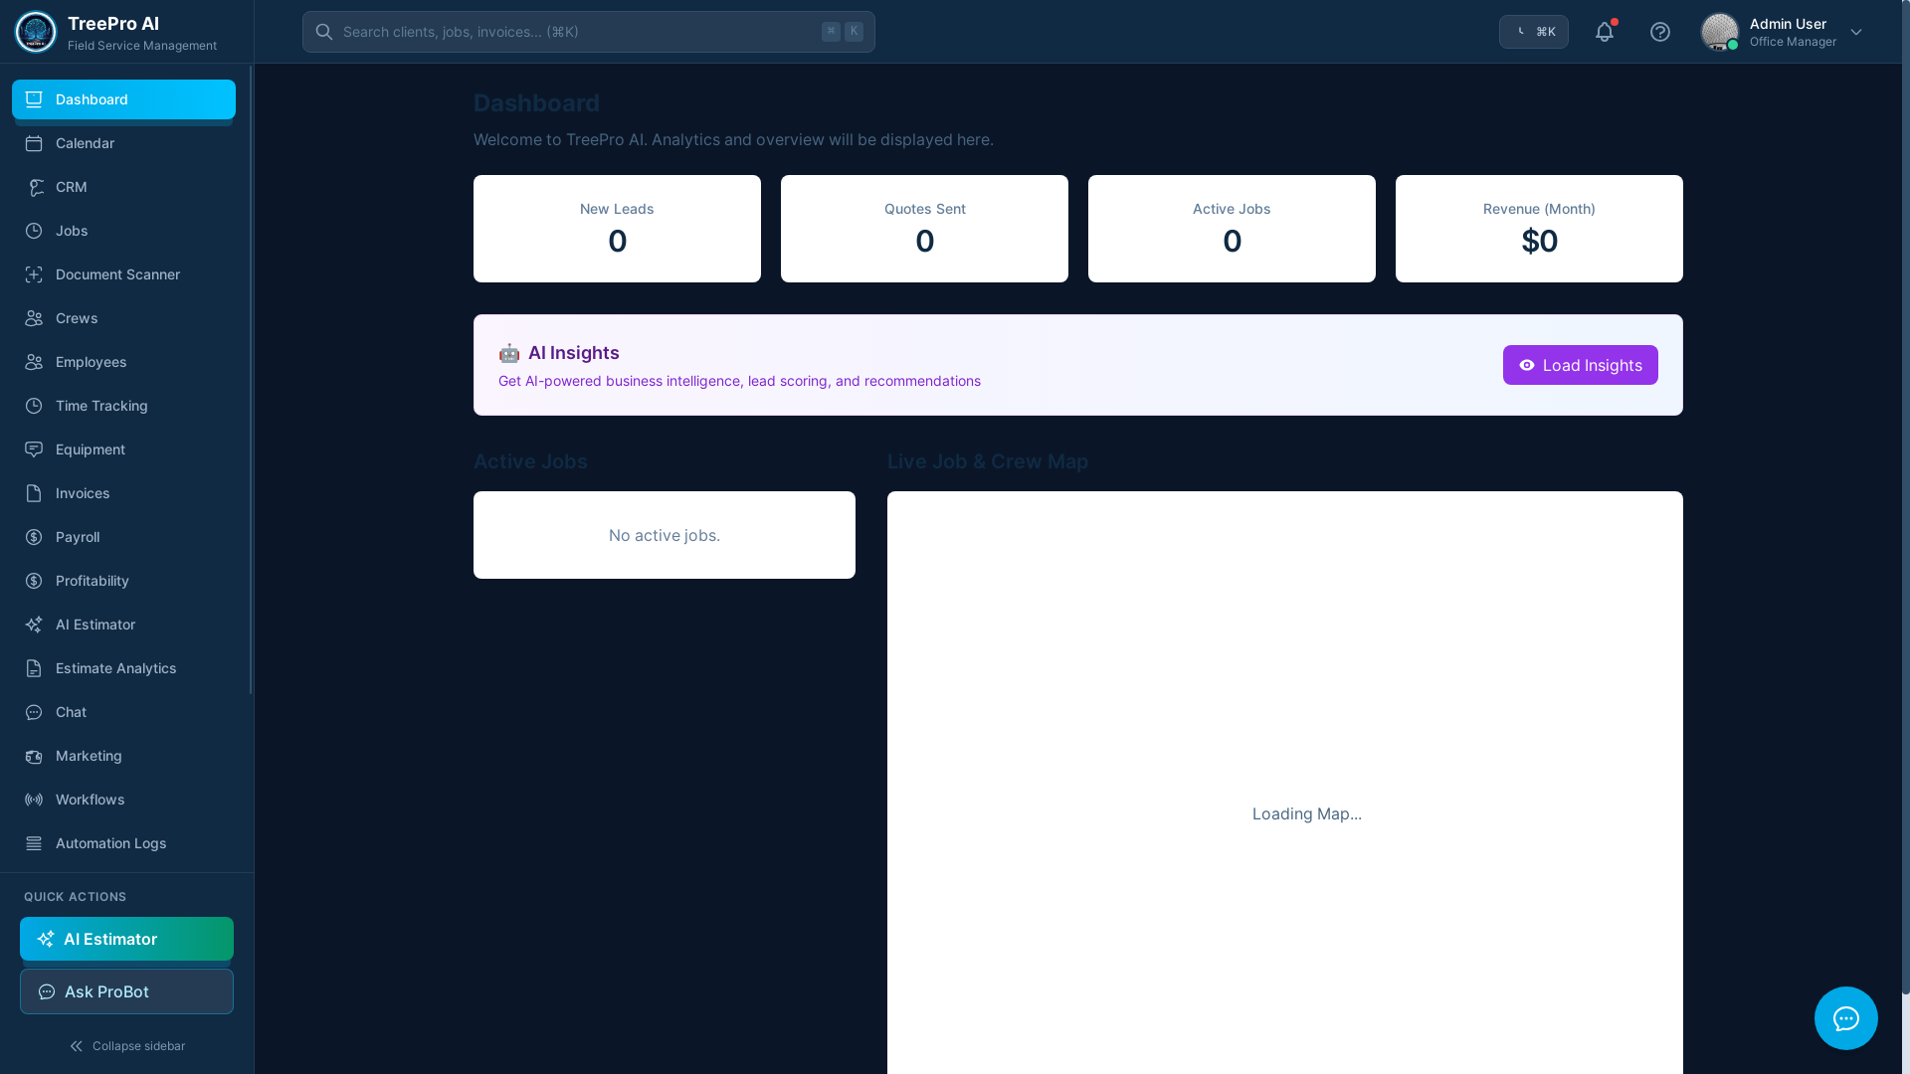This screenshot has height=1074, width=1910.
Task: Click the Live Job & Crew Map heading
Action: [x=988, y=461]
